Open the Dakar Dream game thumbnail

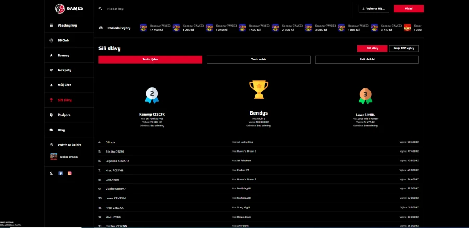click(54, 157)
